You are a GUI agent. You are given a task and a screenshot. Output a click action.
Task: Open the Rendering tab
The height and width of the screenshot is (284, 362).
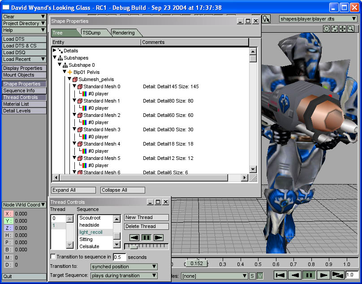click(124, 33)
